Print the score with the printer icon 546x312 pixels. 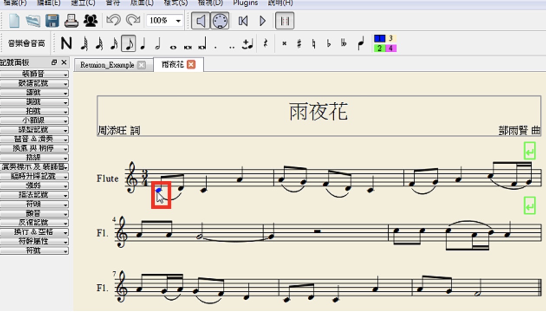(71, 20)
